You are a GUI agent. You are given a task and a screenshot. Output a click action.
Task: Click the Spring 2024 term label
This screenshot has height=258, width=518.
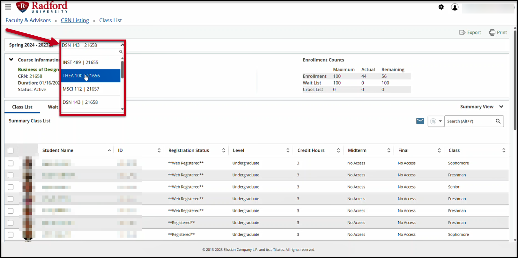point(31,45)
